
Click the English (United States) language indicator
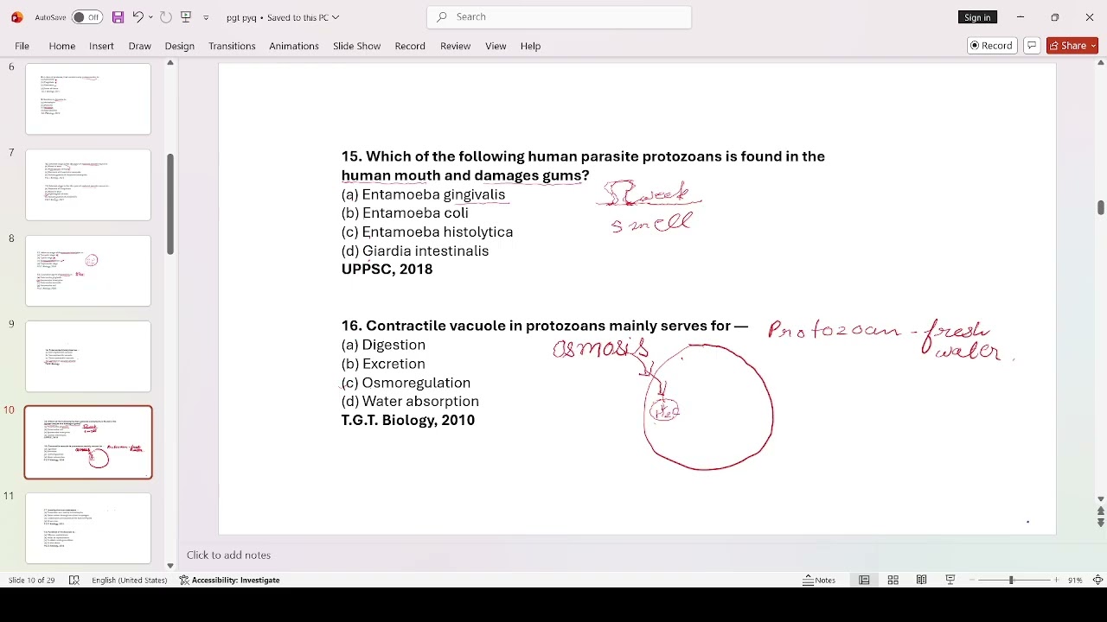tap(129, 580)
